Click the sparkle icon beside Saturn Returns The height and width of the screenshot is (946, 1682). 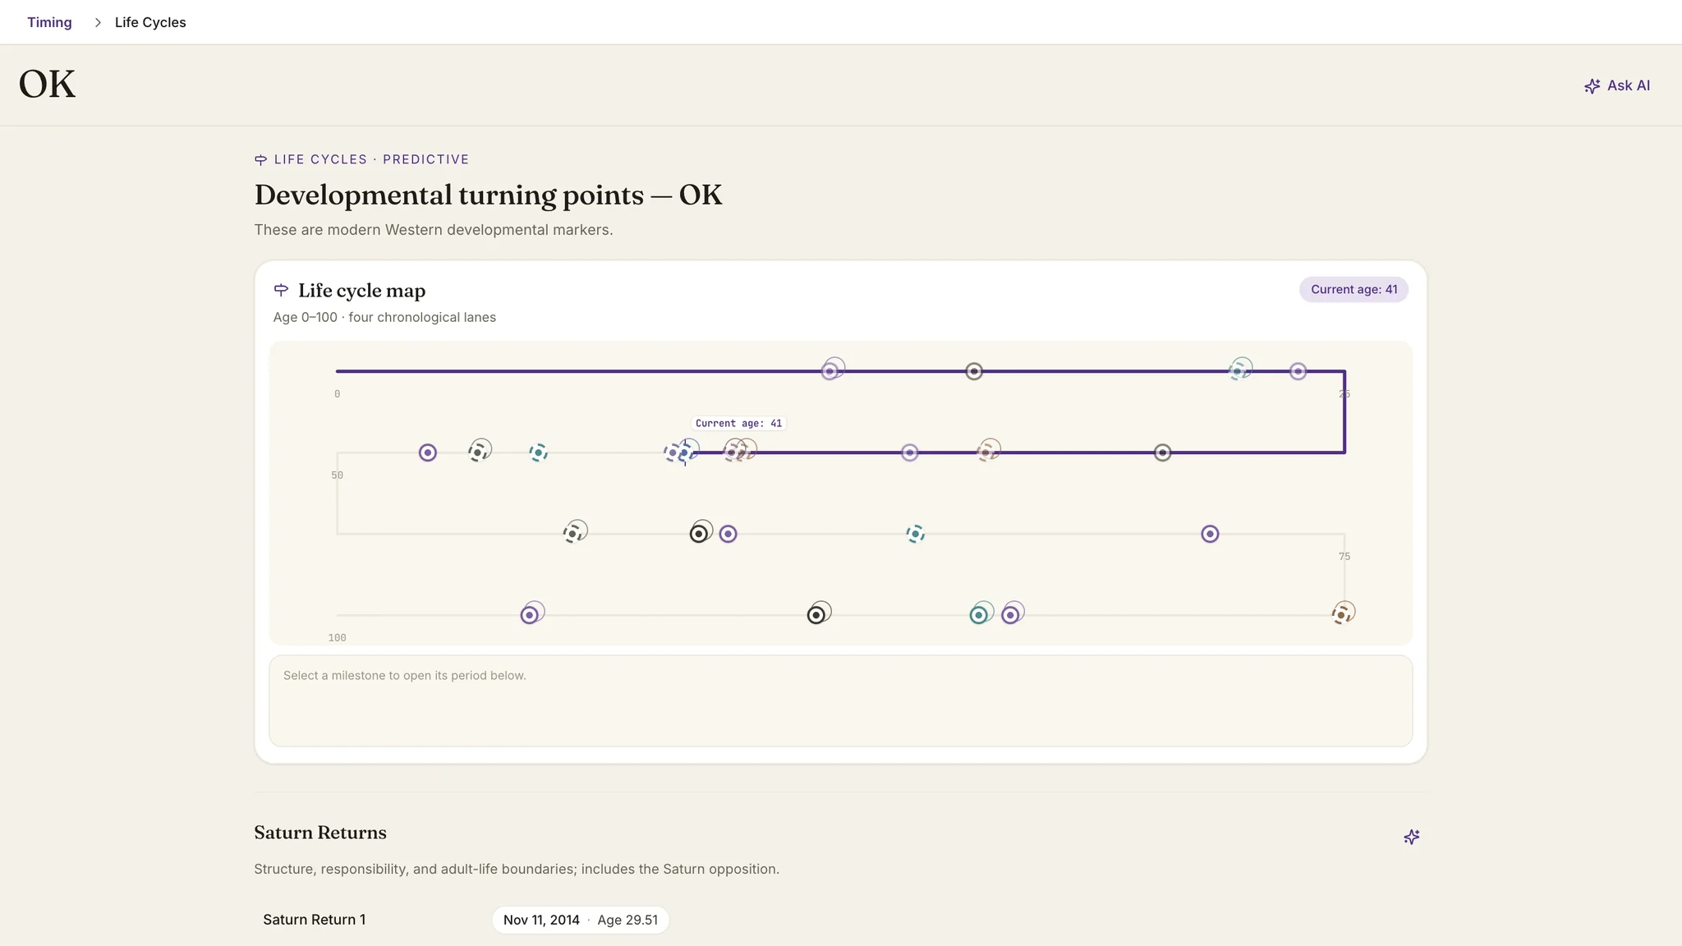tap(1411, 837)
